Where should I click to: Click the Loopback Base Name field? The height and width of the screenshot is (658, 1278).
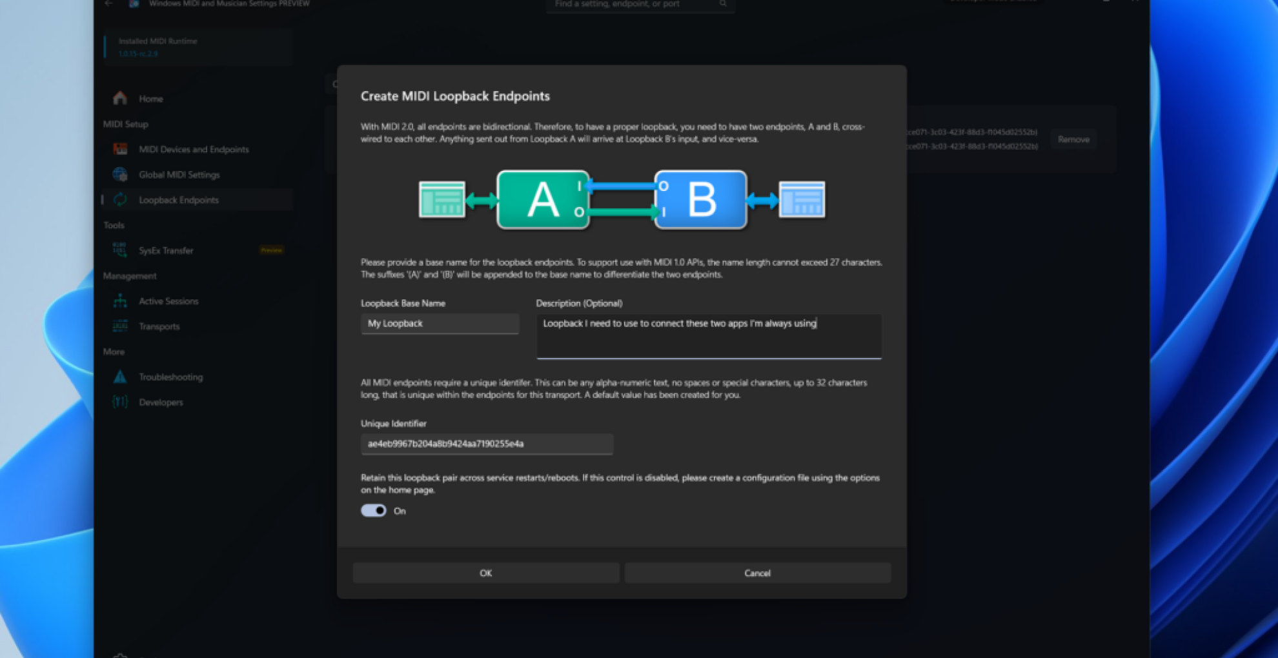click(440, 324)
